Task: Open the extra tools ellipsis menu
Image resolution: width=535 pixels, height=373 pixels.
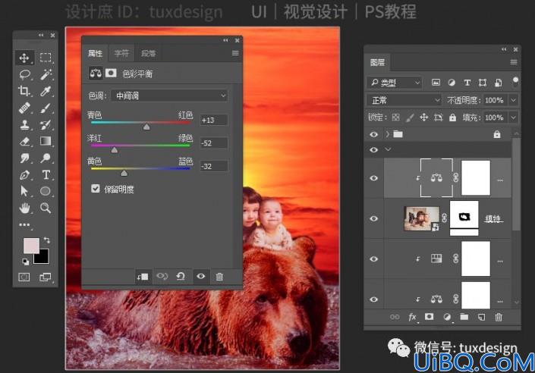Action: (24, 224)
